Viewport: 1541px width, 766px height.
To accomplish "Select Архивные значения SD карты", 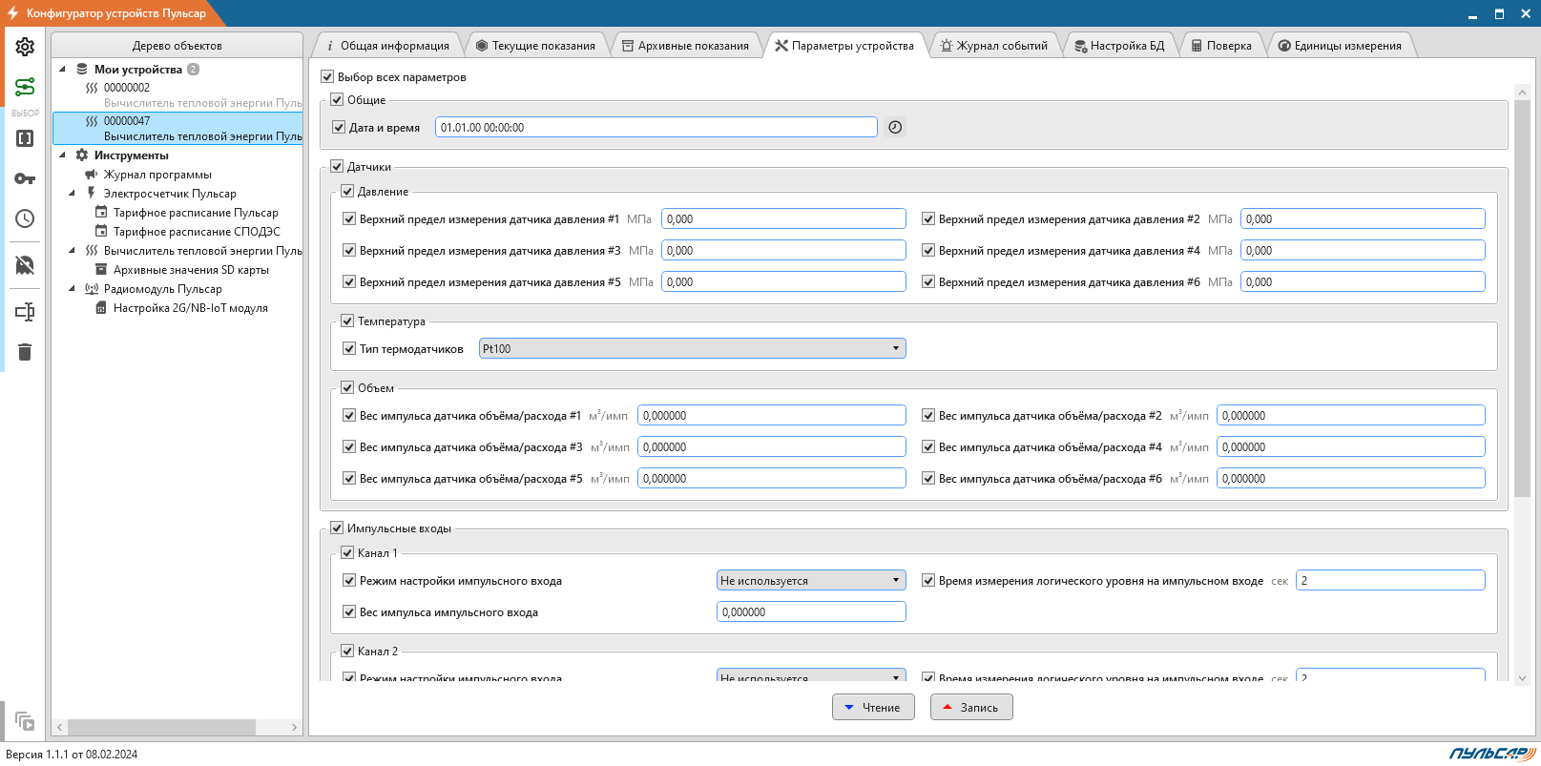I will tap(191, 269).
